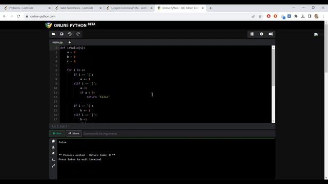Click the editor scrollbar up arrow
The width and height of the screenshot is (328, 184).
tap(273, 48)
